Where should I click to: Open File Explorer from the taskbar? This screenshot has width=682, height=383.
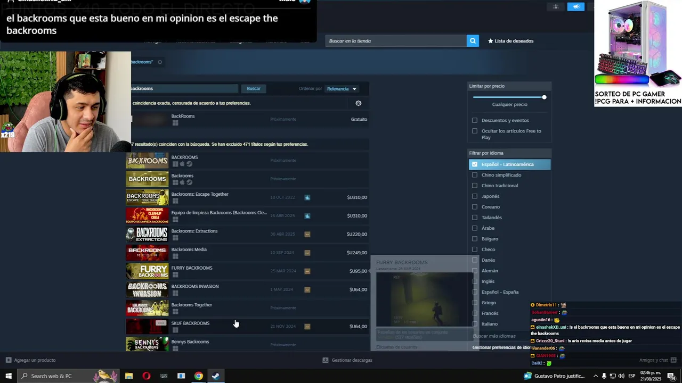[129, 376]
